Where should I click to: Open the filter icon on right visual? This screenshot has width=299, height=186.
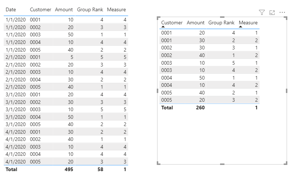(x=262, y=13)
